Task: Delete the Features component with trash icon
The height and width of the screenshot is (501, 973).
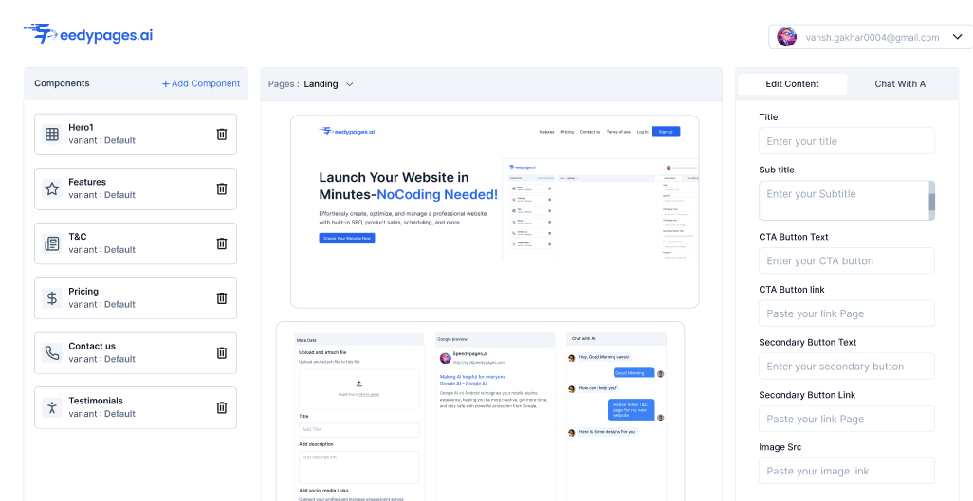Action: pos(222,188)
